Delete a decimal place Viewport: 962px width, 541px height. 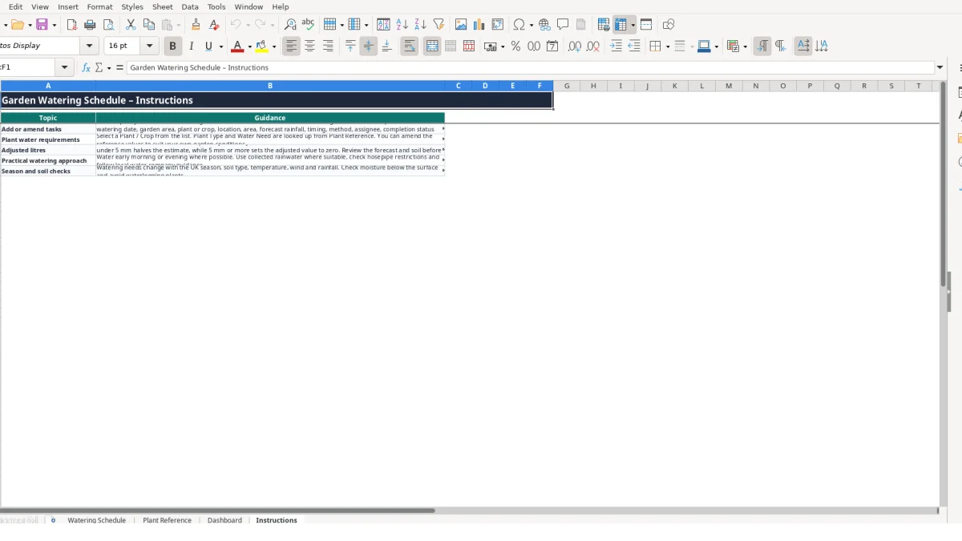pos(593,46)
